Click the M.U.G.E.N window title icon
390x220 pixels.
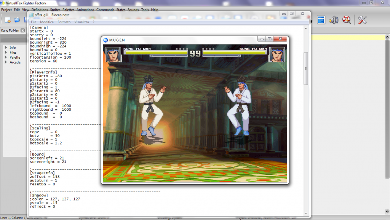(x=105, y=40)
